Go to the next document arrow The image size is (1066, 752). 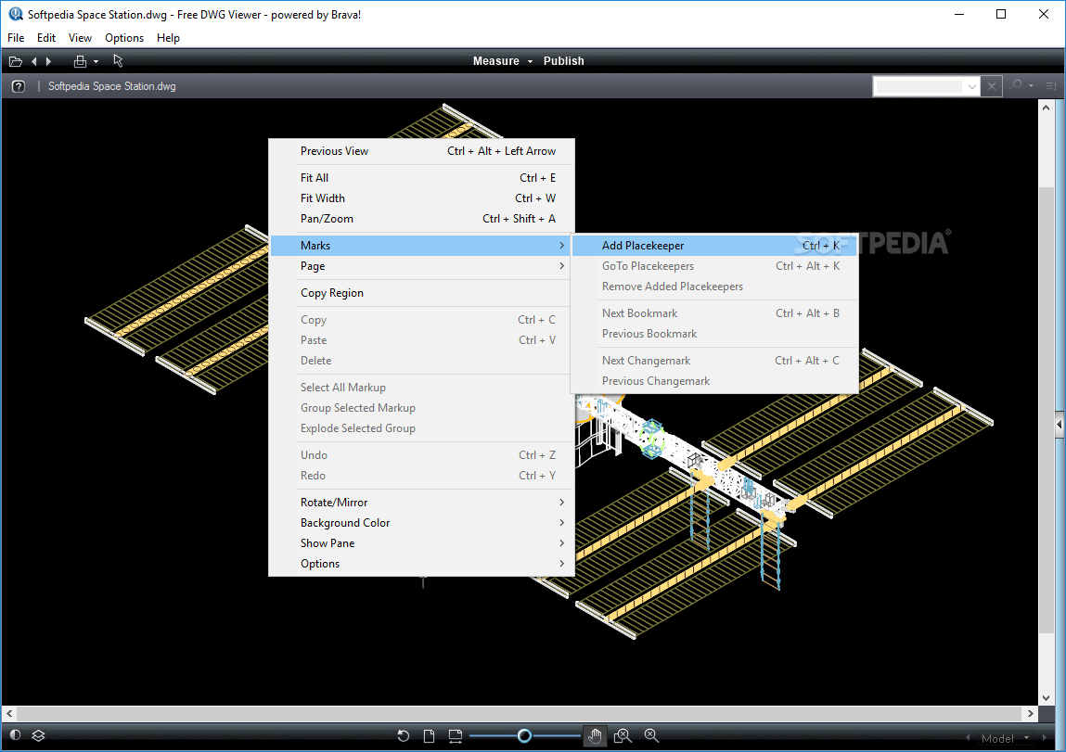(49, 62)
